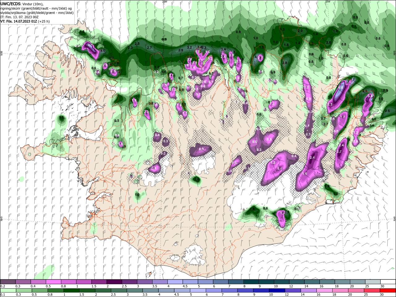Click the lavender snow legend swatch starting at 4
The height and width of the screenshot is (297, 396).
pos(175,282)
